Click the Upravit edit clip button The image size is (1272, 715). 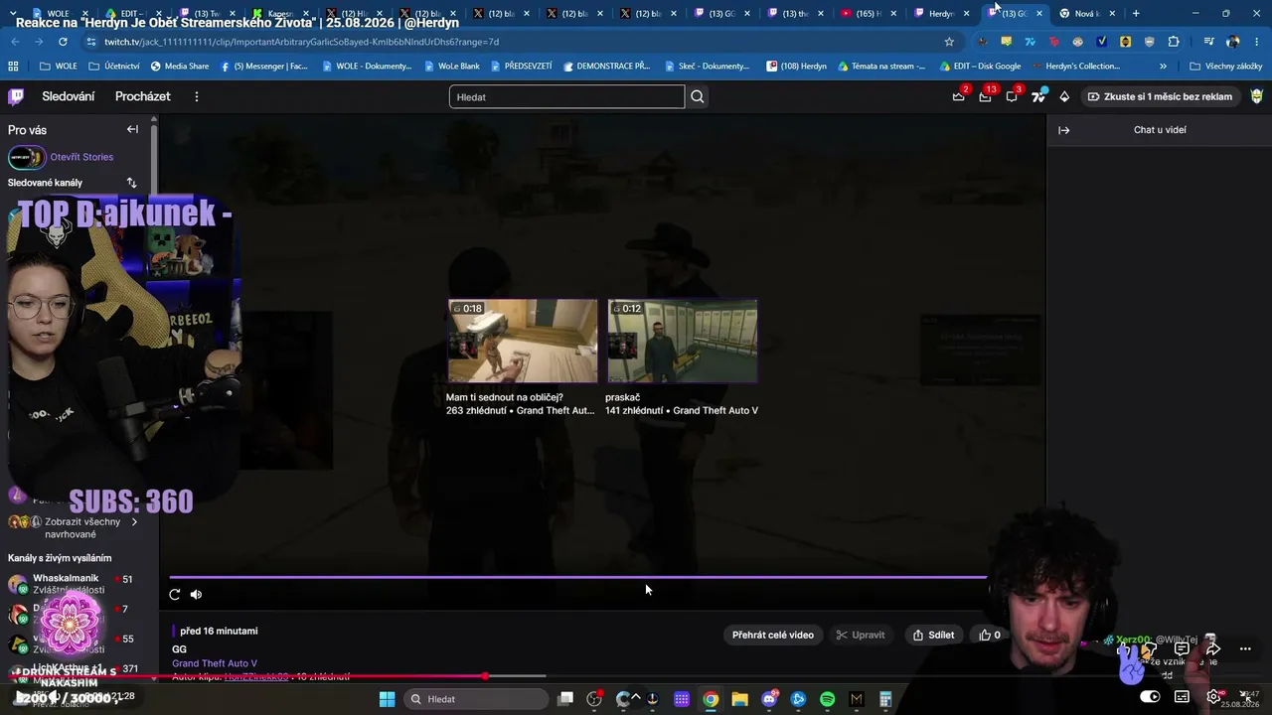[861, 635]
